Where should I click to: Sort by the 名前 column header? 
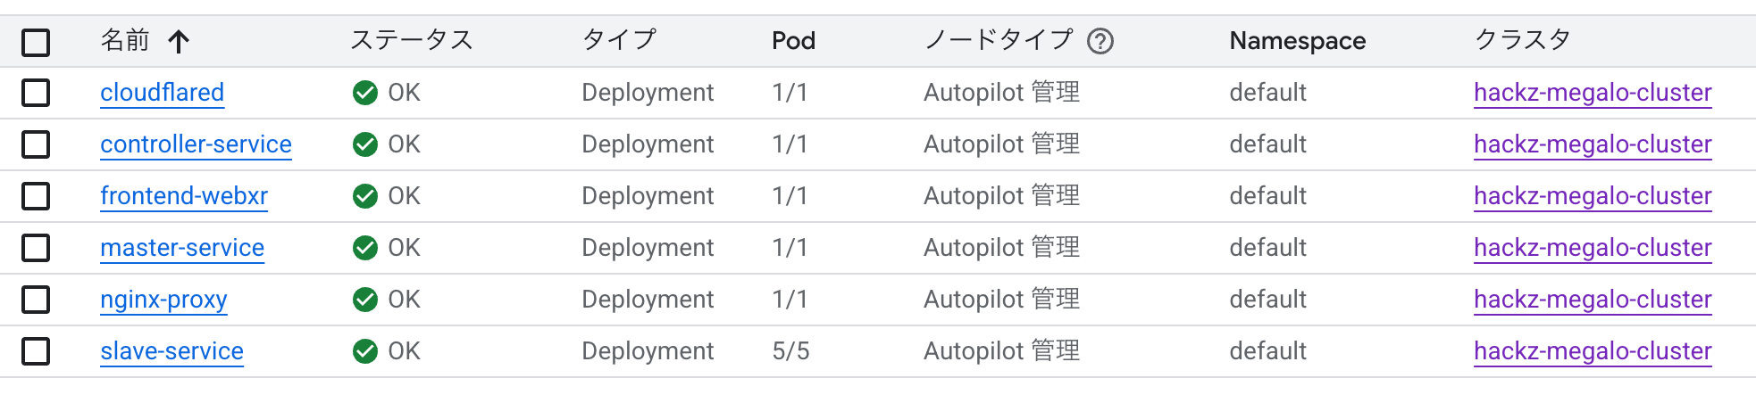pos(125,40)
